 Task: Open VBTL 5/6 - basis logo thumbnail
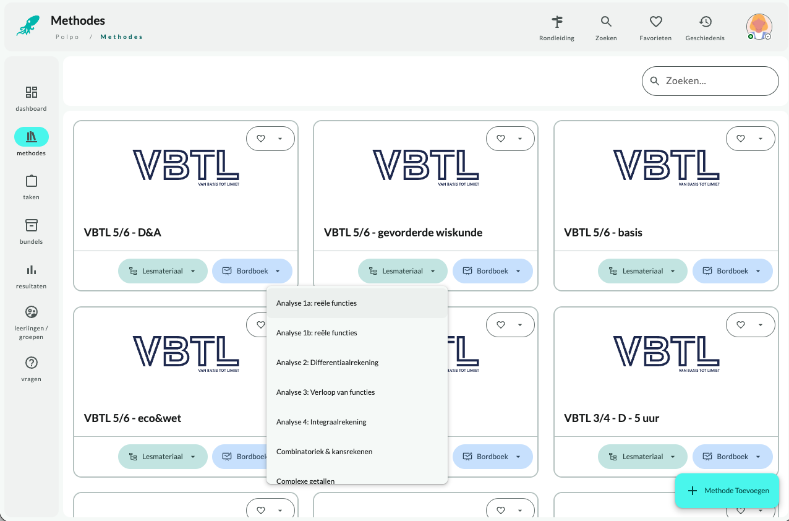pyautogui.click(x=667, y=167)
